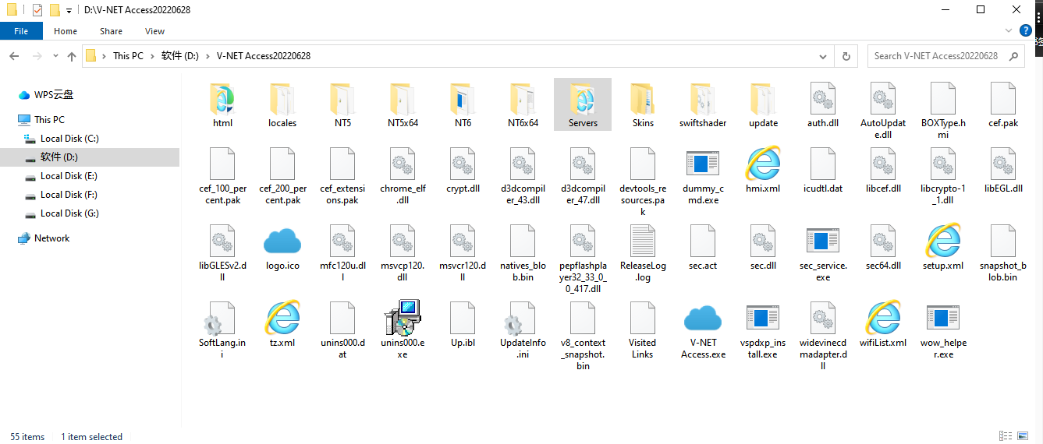Screen dimensions: 1043x444
Task: Select the UpdateInfo.ini file
Action: (x=523, y=329)
